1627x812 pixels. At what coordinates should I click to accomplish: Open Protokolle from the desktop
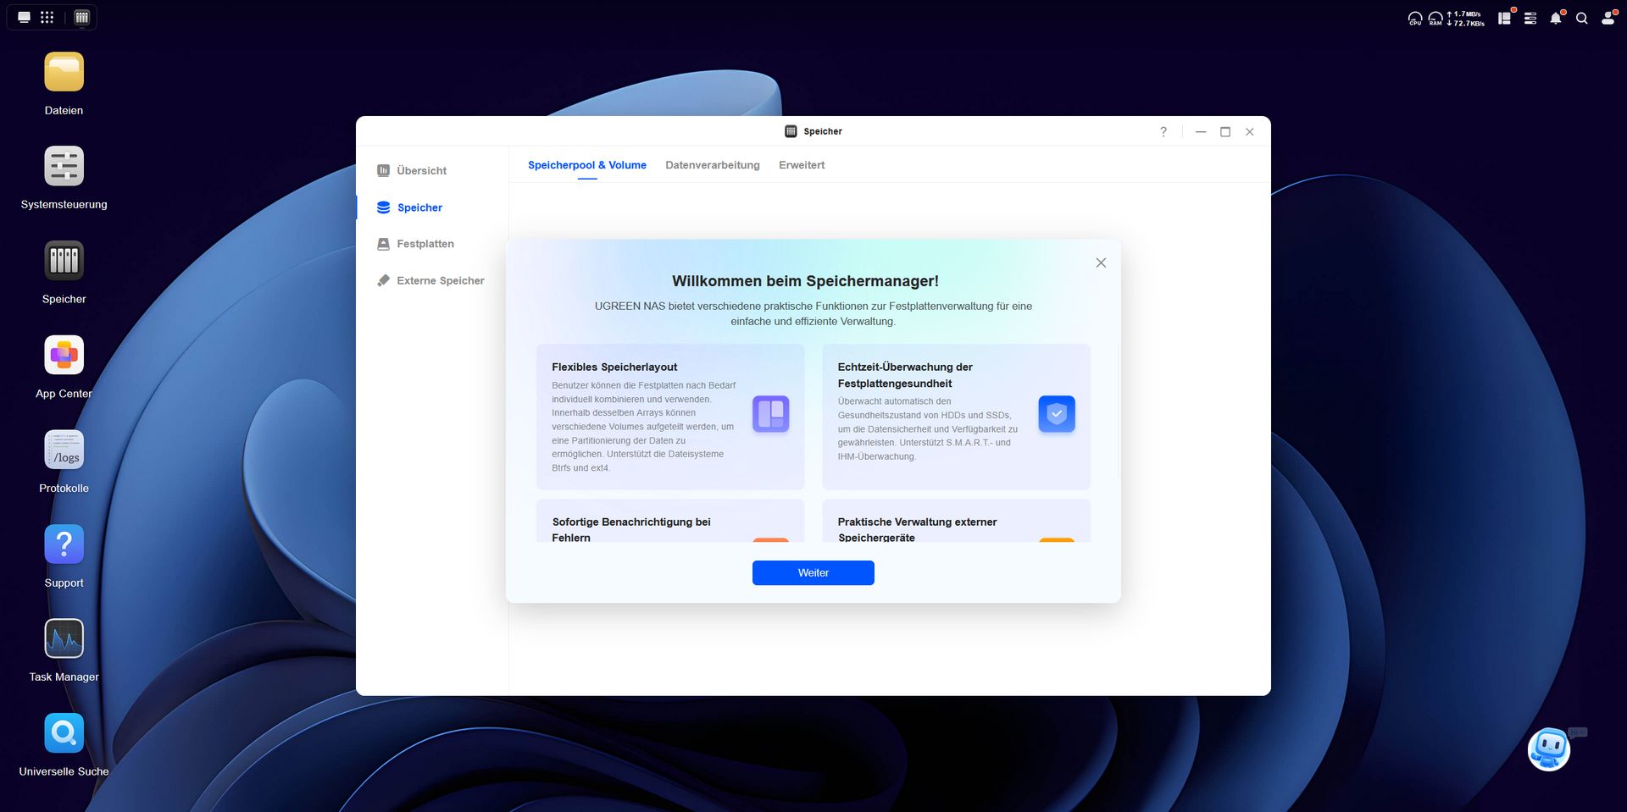coord(64,450)
